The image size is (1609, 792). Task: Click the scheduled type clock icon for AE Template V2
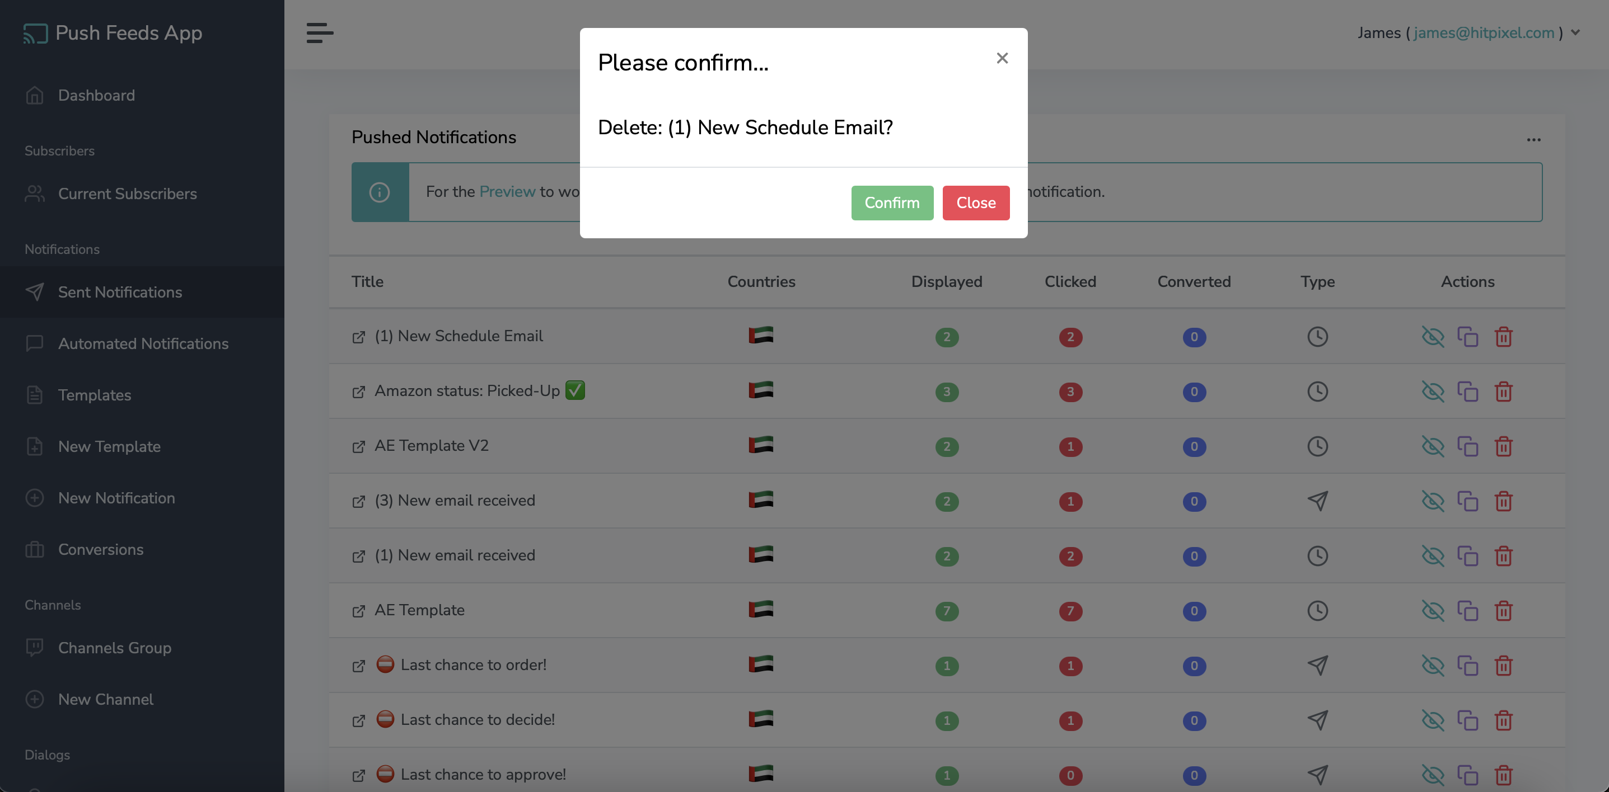click(x=1317, y=446)
